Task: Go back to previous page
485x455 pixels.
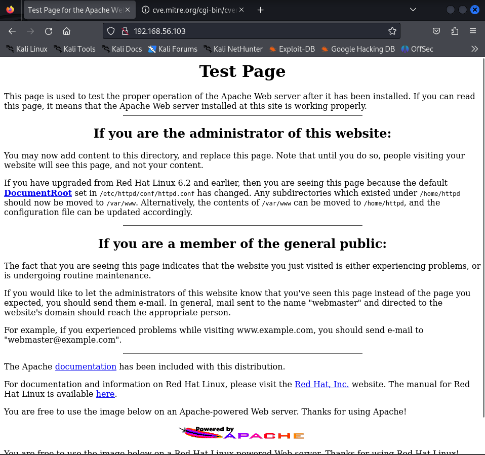Action: point(12,31)
